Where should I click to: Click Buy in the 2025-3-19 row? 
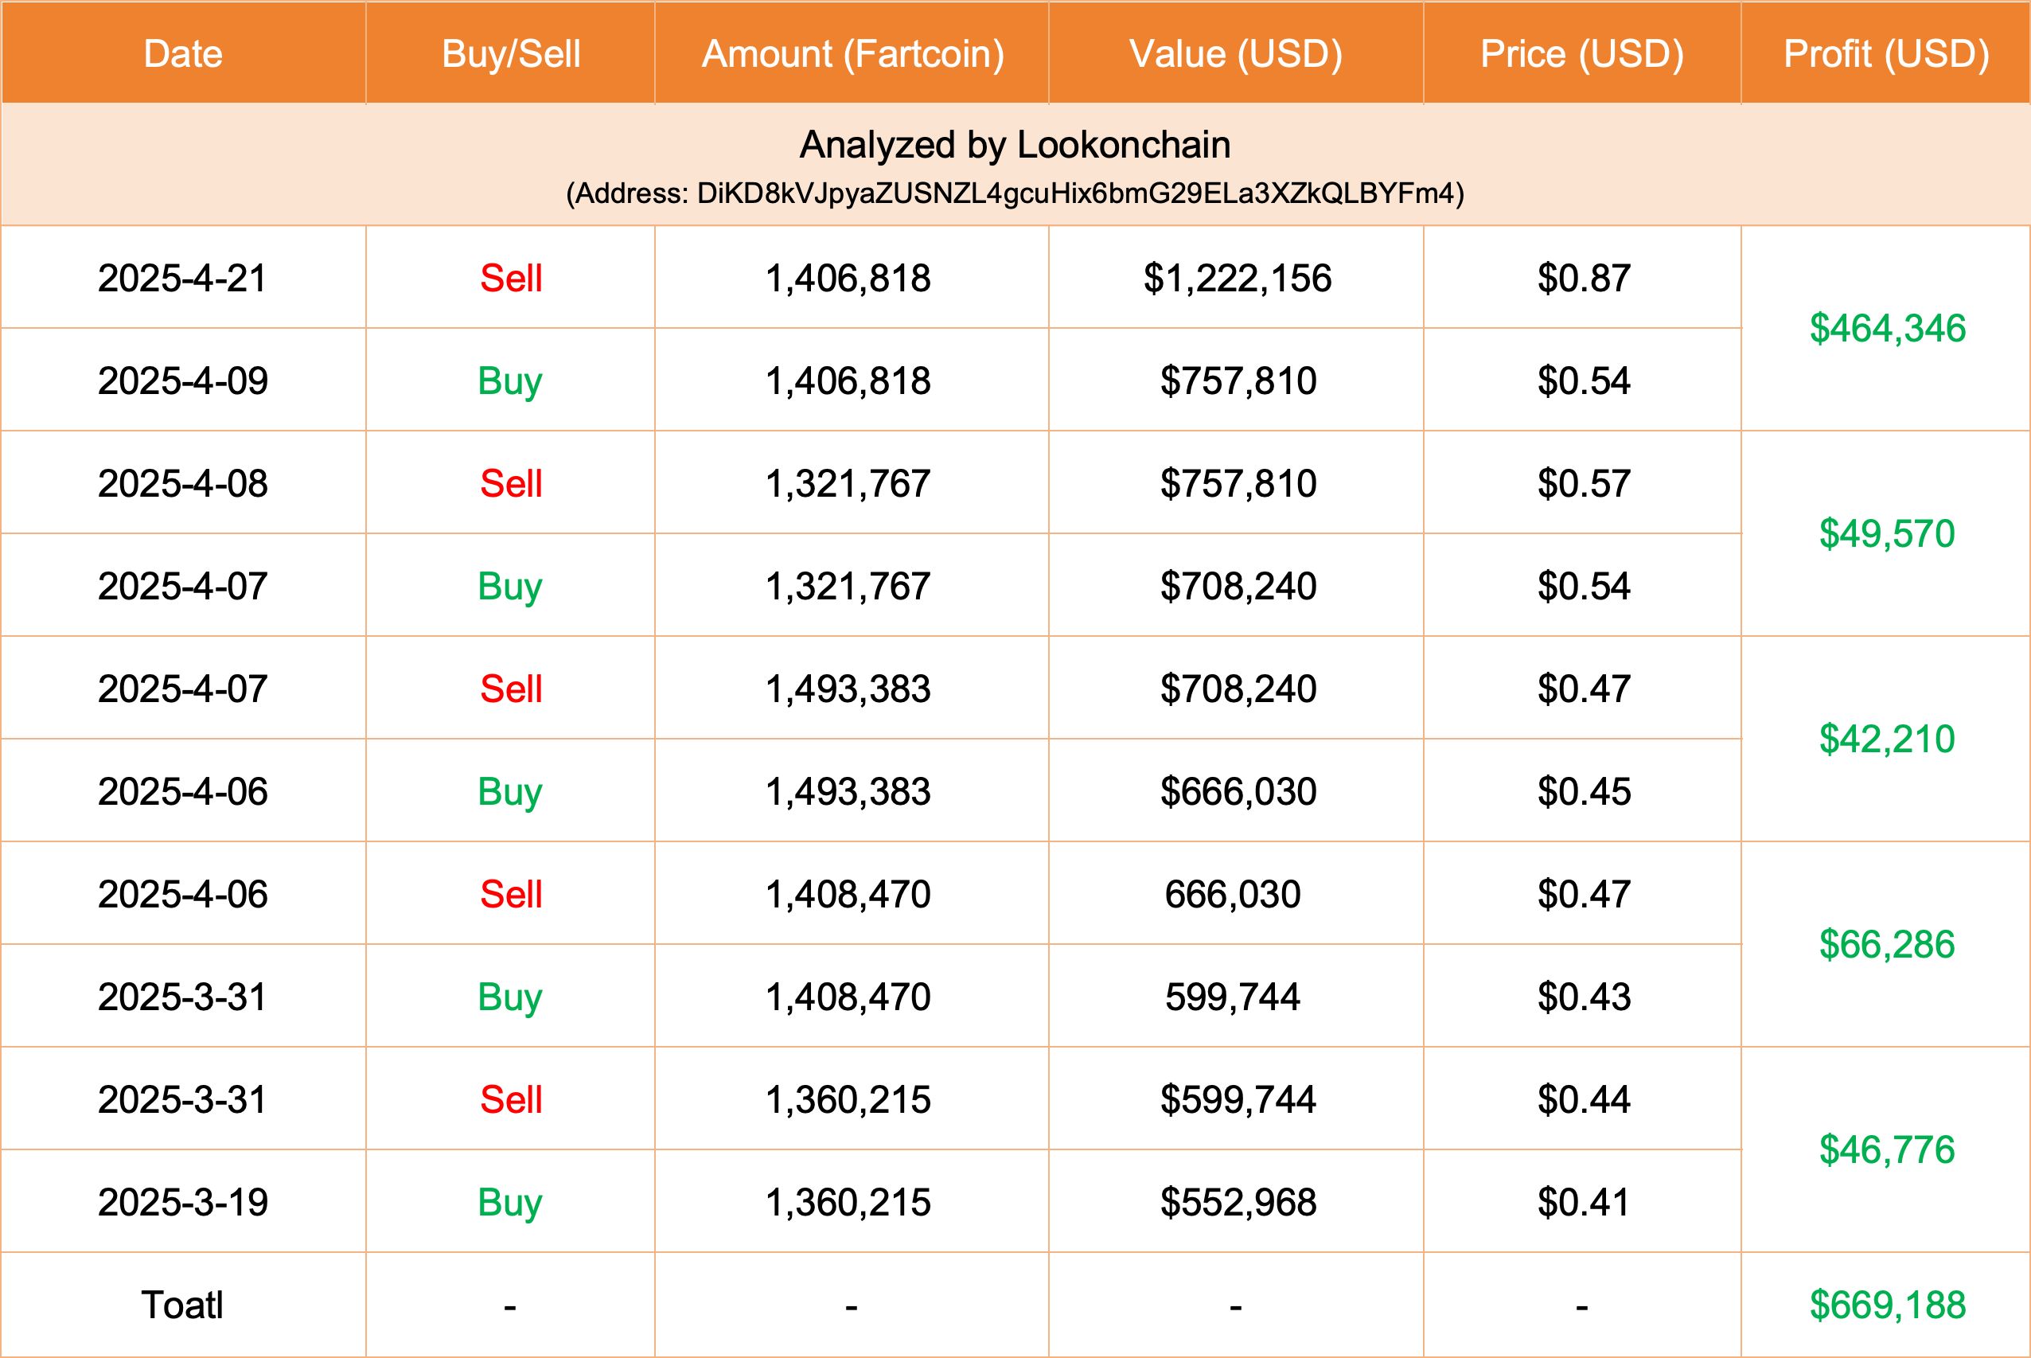click(x=510, y=1202)
